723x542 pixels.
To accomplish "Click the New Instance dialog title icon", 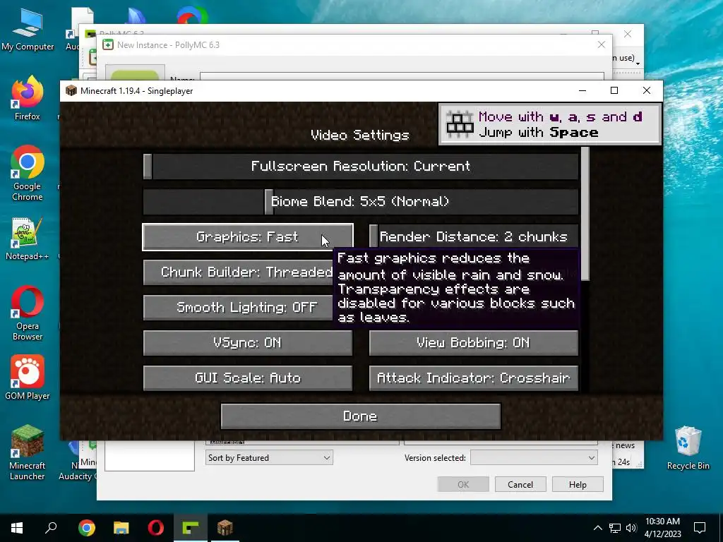I will click(108, 44).
